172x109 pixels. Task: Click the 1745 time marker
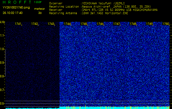coord(84,24)
